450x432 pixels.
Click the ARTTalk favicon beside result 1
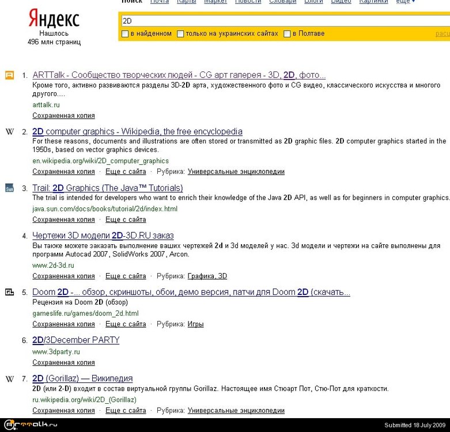(9, 75)
